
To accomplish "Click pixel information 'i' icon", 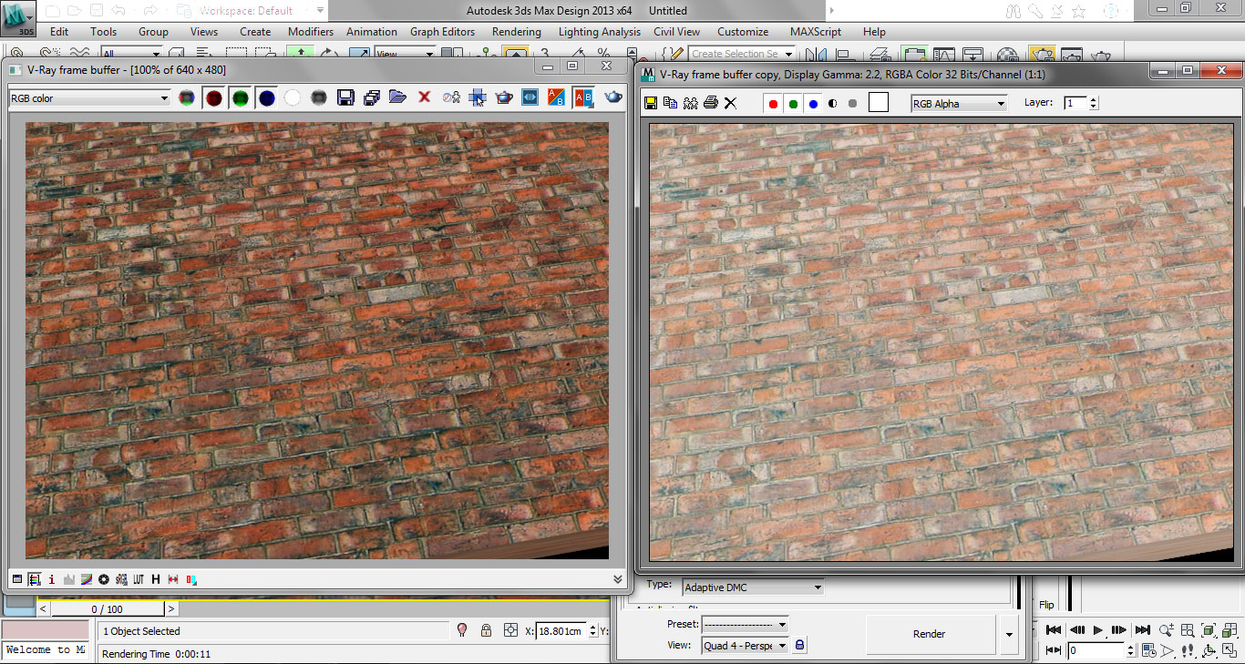I will [52, 579].
